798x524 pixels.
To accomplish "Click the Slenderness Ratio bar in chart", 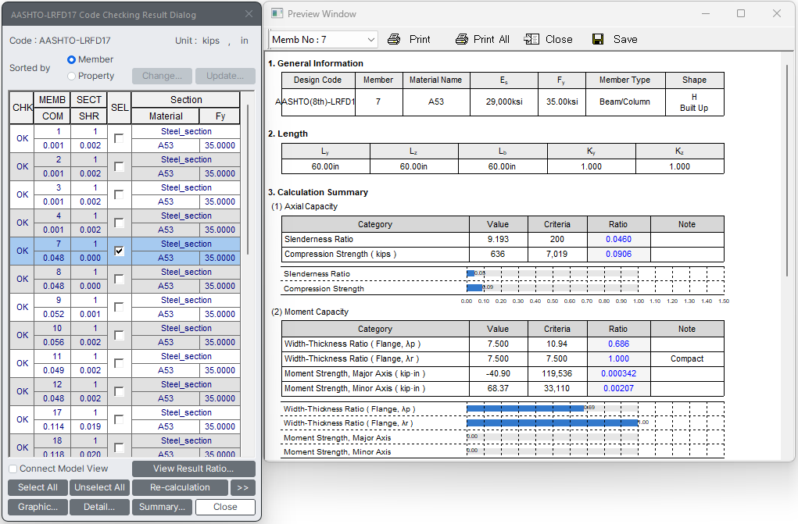I will [x=471, y=273].
